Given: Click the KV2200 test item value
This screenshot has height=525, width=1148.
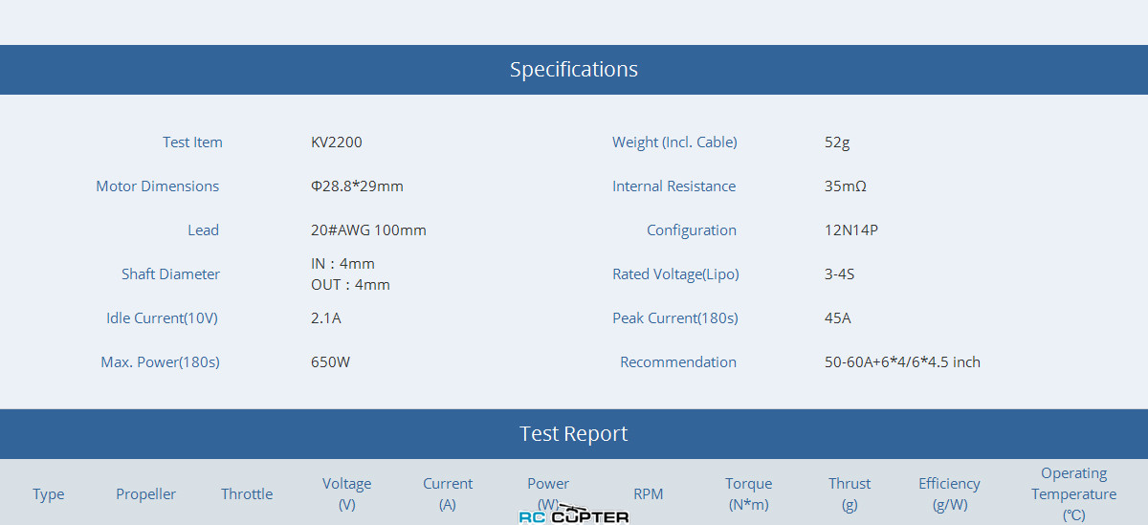Looking at the screenshot, I should [337, 142].
